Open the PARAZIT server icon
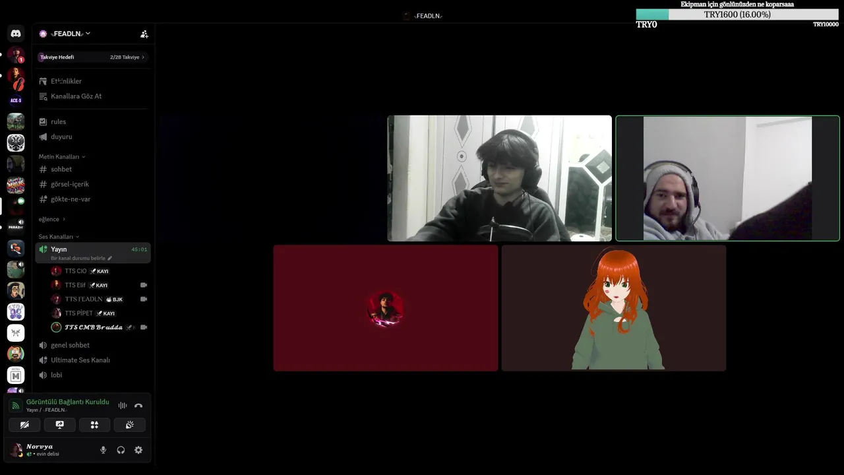 click(16, 227)
